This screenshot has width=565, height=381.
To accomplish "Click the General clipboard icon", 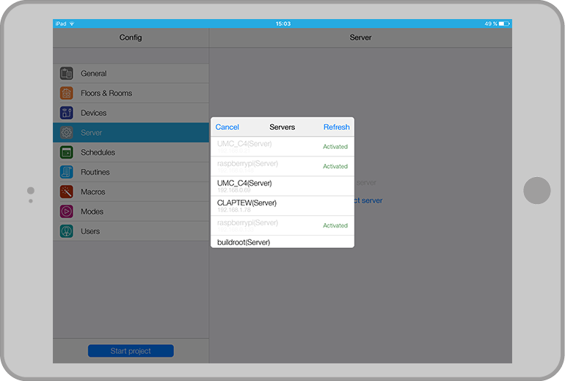I will click(x=67, y=73).
